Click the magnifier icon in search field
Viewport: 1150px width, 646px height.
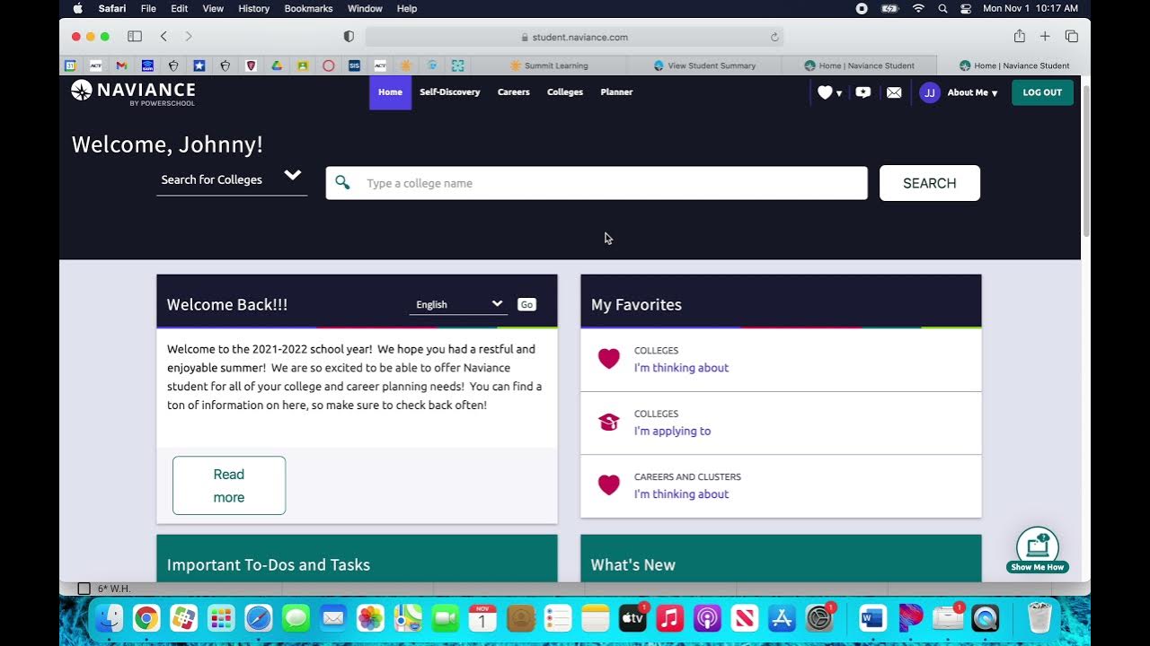(x=342, y=183)
